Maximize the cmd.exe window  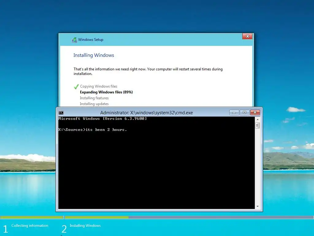tap(244, 112)
